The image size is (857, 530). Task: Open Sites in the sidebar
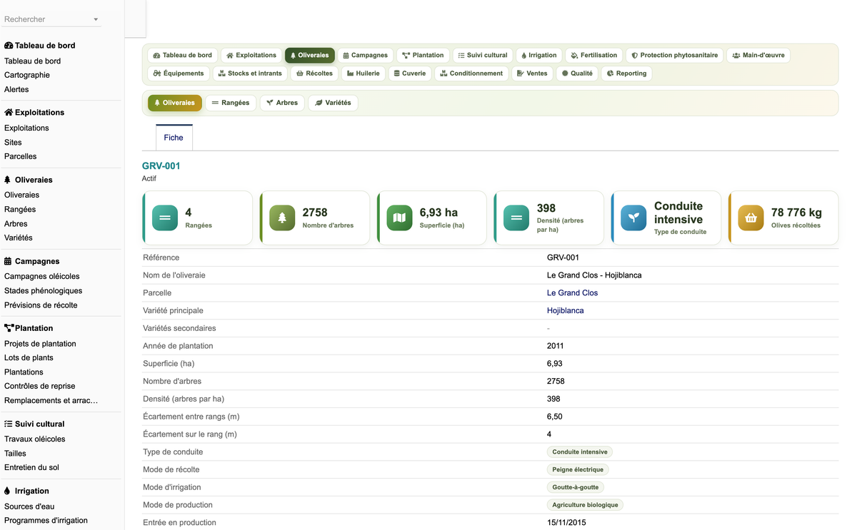pos(13,143)
